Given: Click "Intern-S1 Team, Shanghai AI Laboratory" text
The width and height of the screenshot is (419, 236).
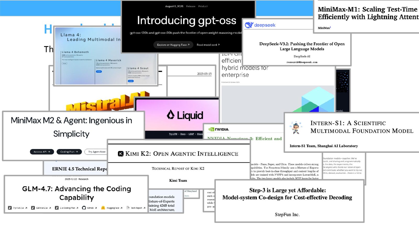Looking at the screenshot, I should tap(324, 146).
